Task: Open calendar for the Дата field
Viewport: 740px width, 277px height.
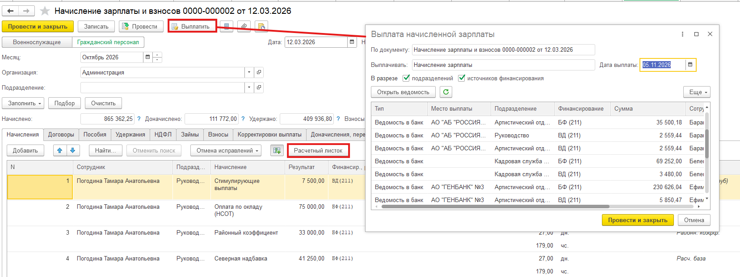Action: 352,42
